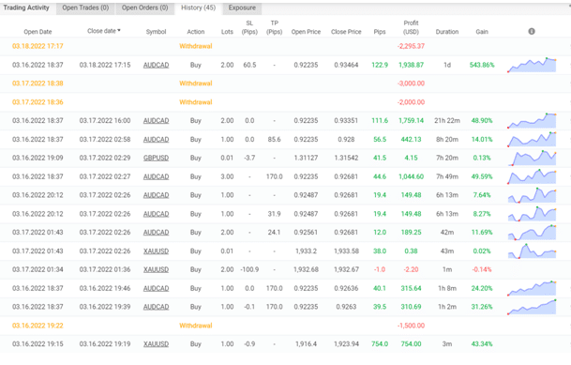Click the open date 03.16.2022 19:22
The height and width of the screenshot is (365, 571).
point(38,326)
